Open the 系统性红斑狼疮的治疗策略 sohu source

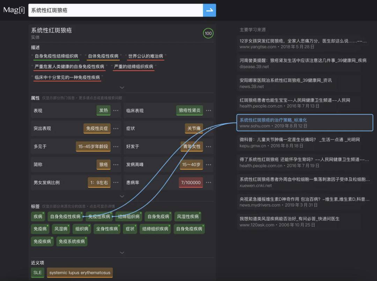273,120
